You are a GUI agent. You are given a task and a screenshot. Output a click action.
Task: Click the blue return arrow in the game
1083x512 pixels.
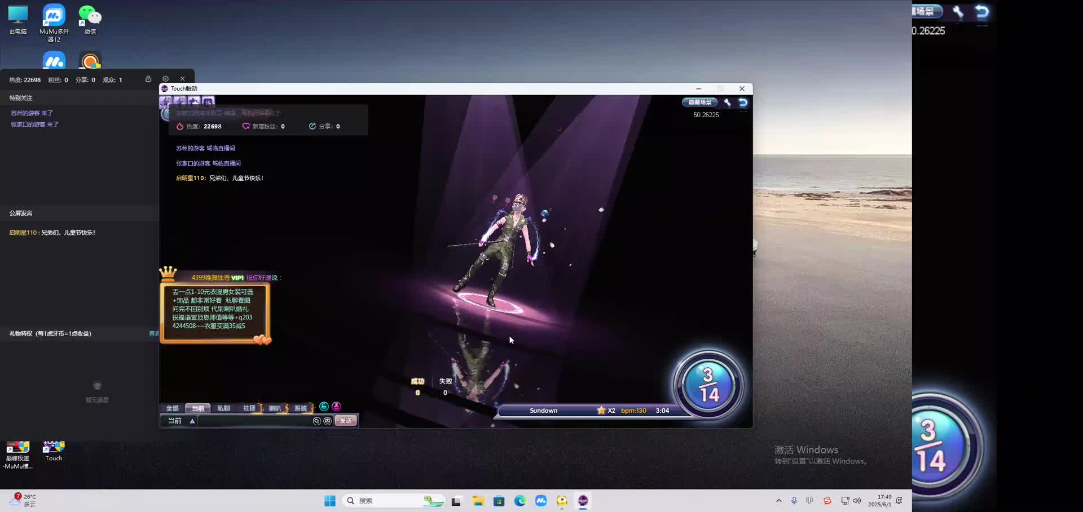click(x=743, y=103)
